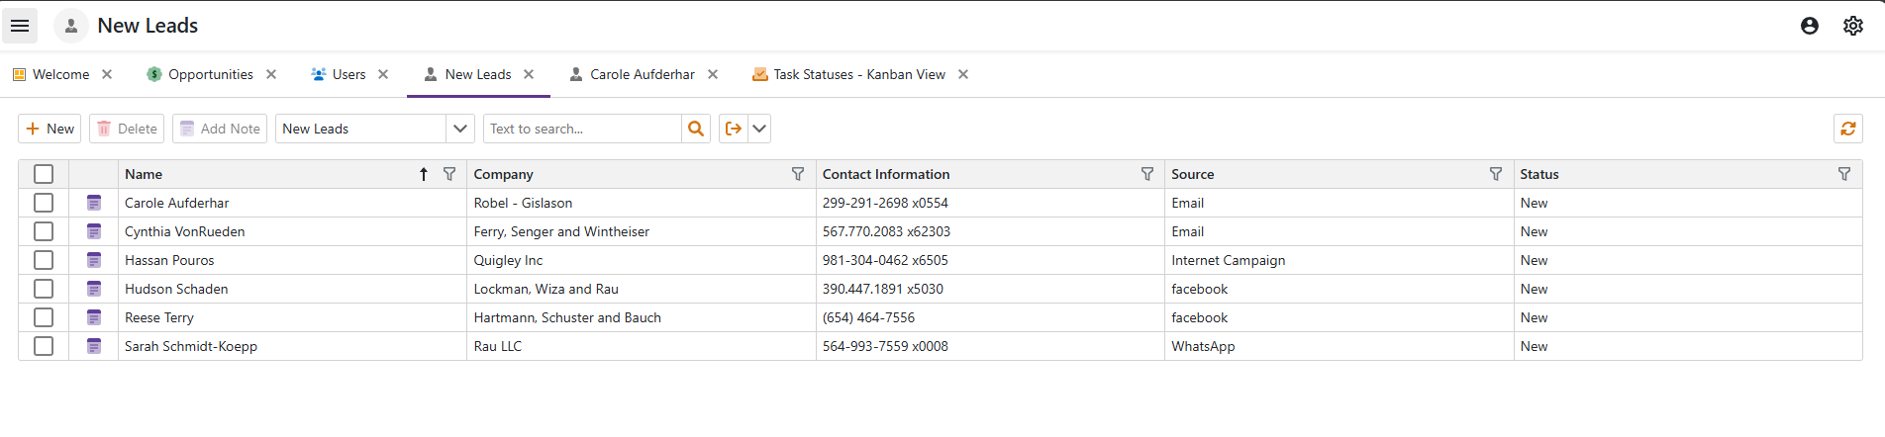This screenshot has width=1885, height=437.
Task: Open note icon for Reese Terry row
Action: pos(94,317)
